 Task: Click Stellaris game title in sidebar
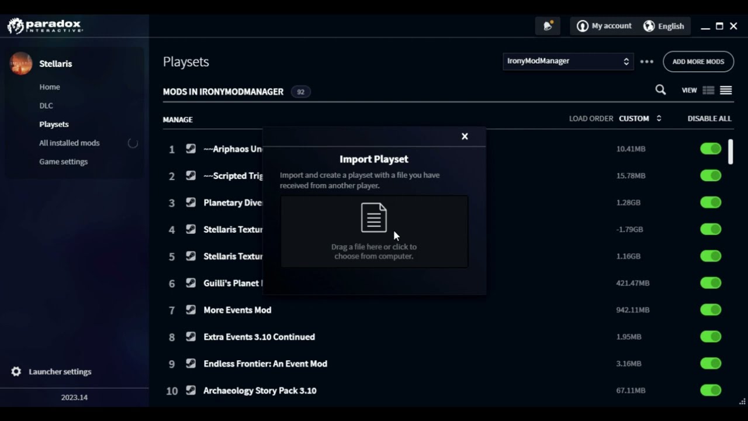pyautogui.click(x=56, y=63)
